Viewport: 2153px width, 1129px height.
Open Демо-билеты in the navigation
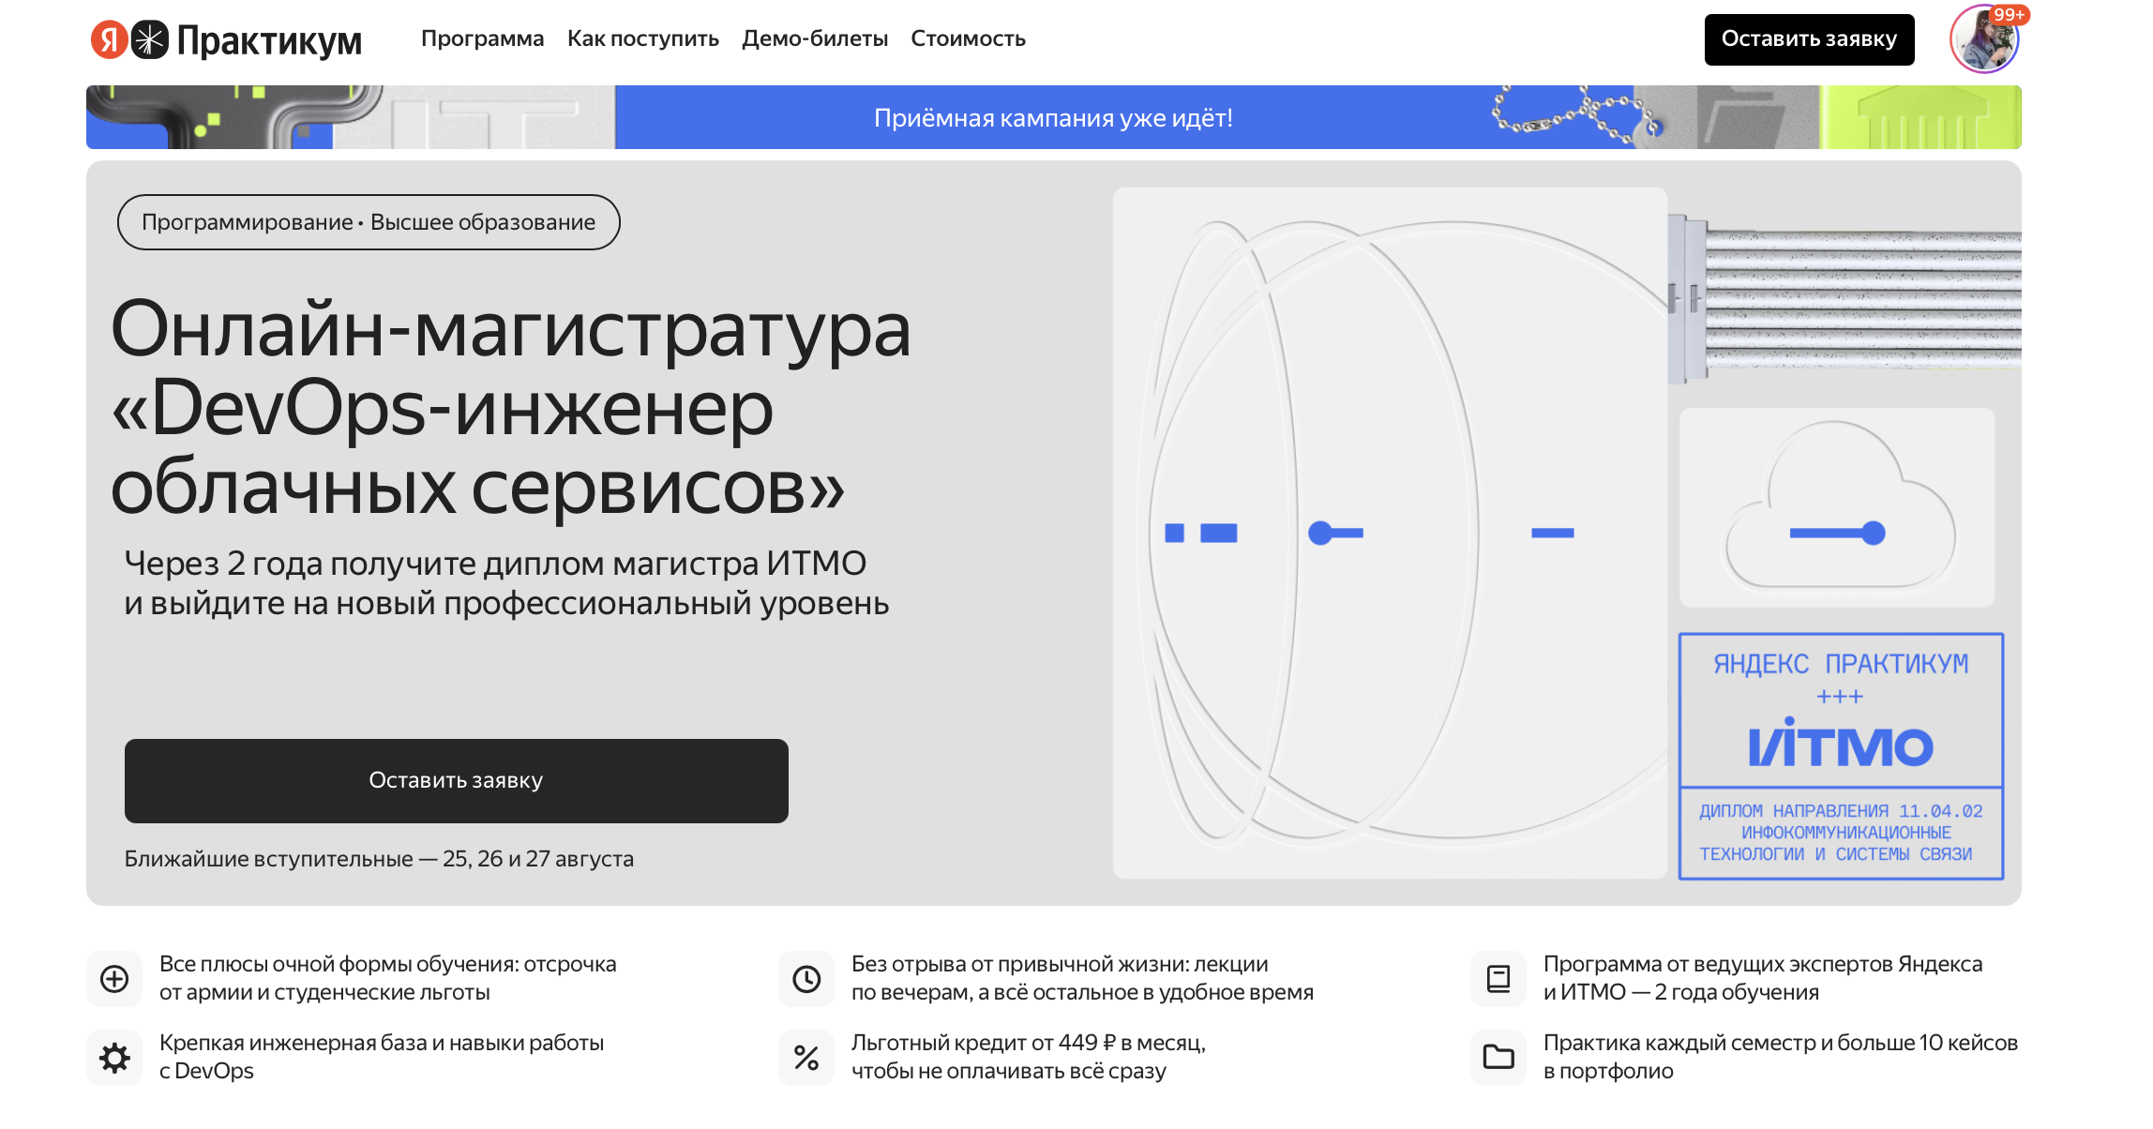815,38
